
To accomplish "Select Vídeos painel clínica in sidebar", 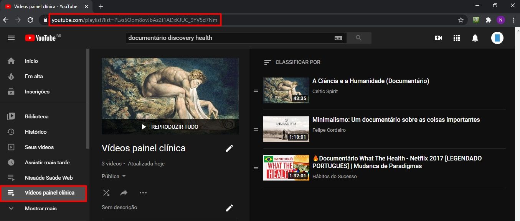I will 43,193.
